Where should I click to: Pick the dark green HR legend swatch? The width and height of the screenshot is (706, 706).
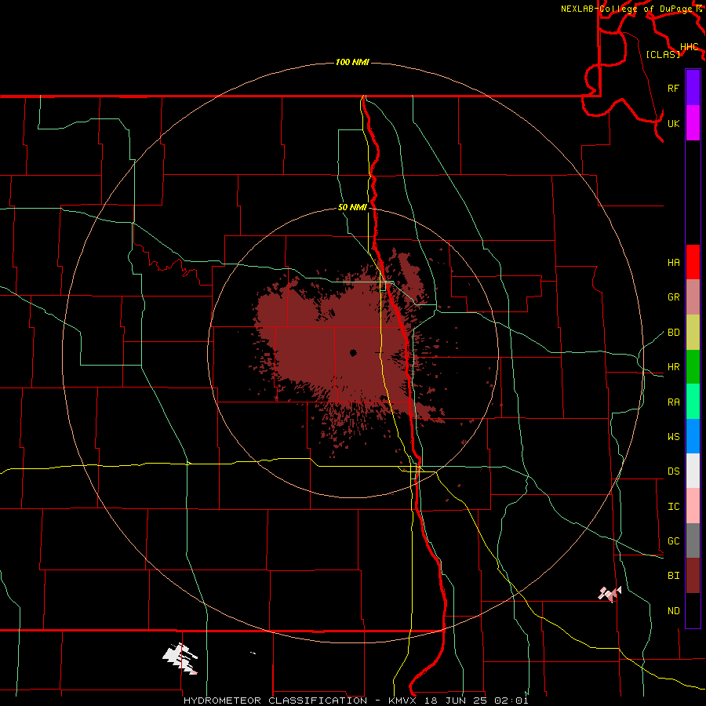(x=693, y=367)
